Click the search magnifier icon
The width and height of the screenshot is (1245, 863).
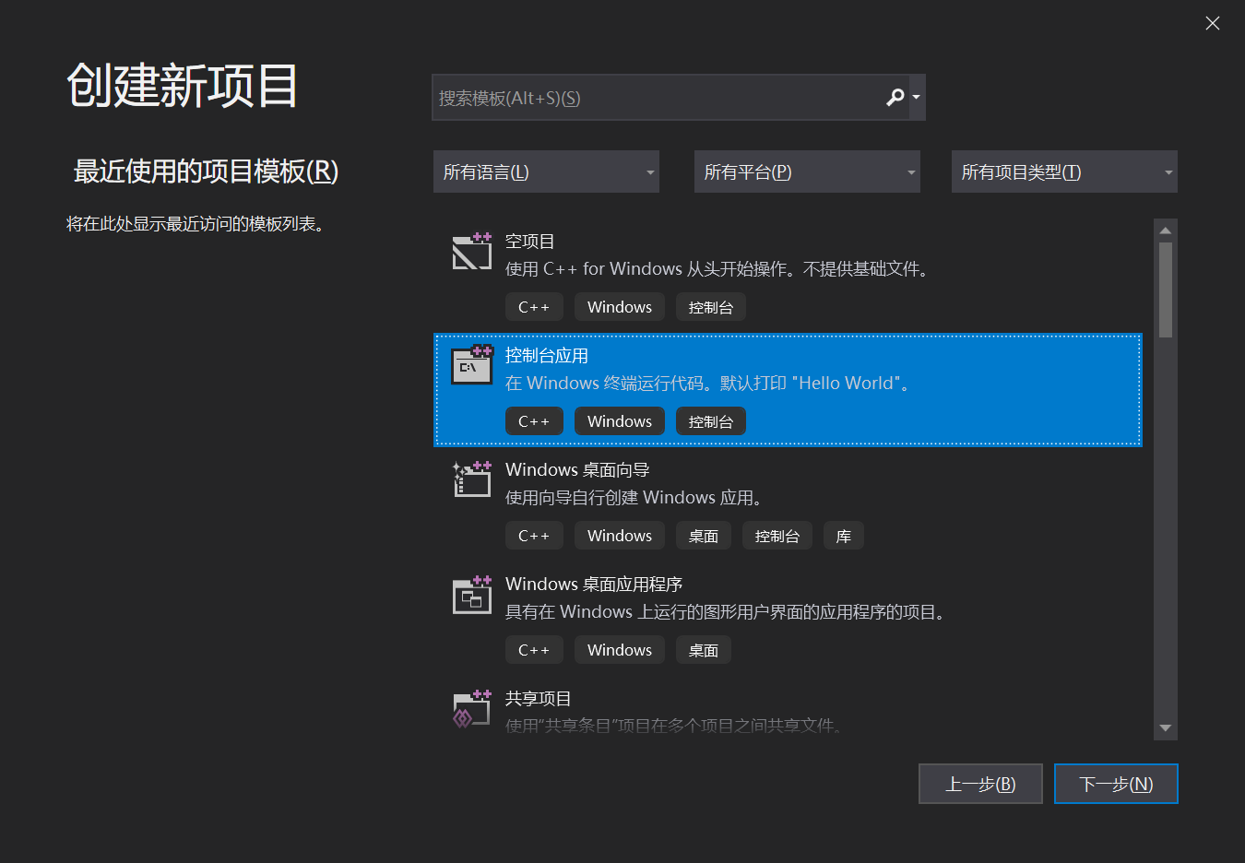pyautogui.click(x=895, y=98)
